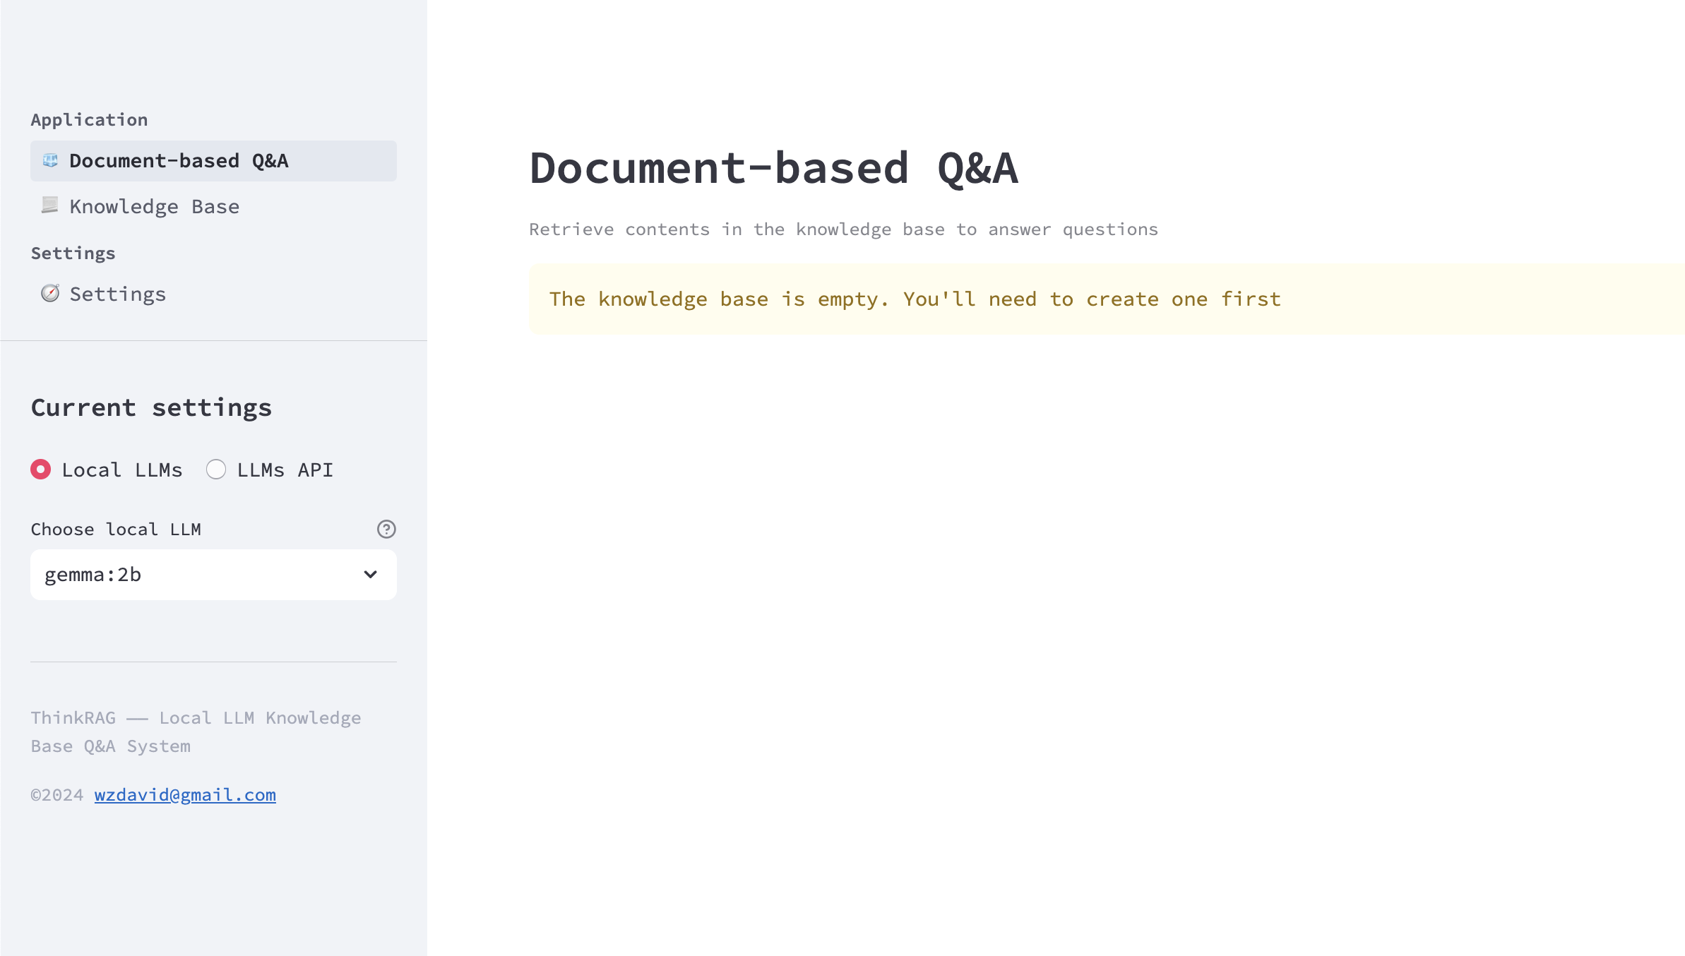This screenshot has height=956, width=1685.
Task: Click the Document-based Q&A main heading
Action: [x=774, y=169]
